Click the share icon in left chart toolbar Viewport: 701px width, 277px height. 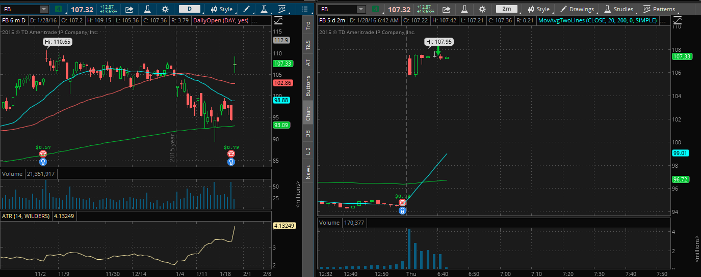tap(129, 9)
